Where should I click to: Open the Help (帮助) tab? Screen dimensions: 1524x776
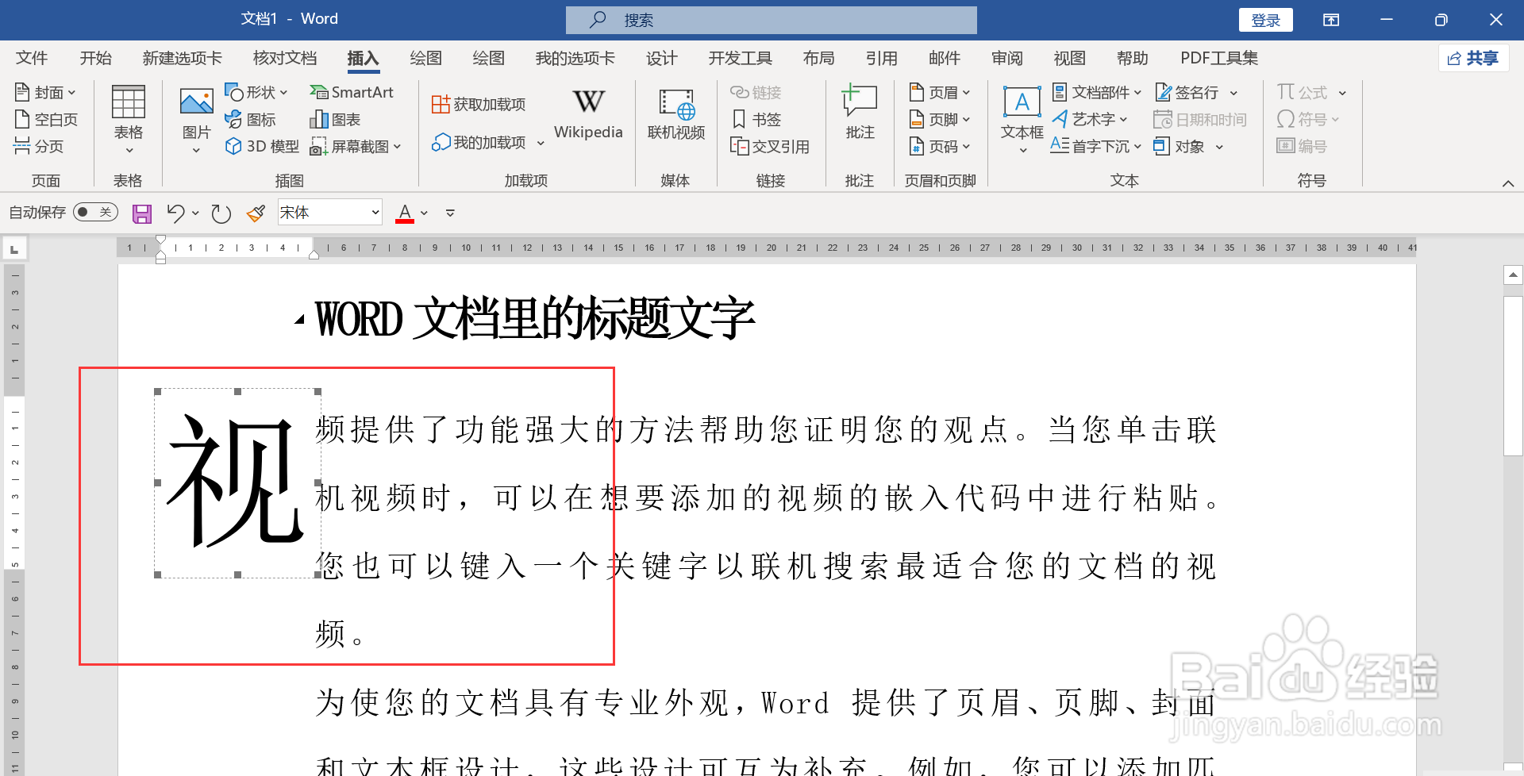1132,58
